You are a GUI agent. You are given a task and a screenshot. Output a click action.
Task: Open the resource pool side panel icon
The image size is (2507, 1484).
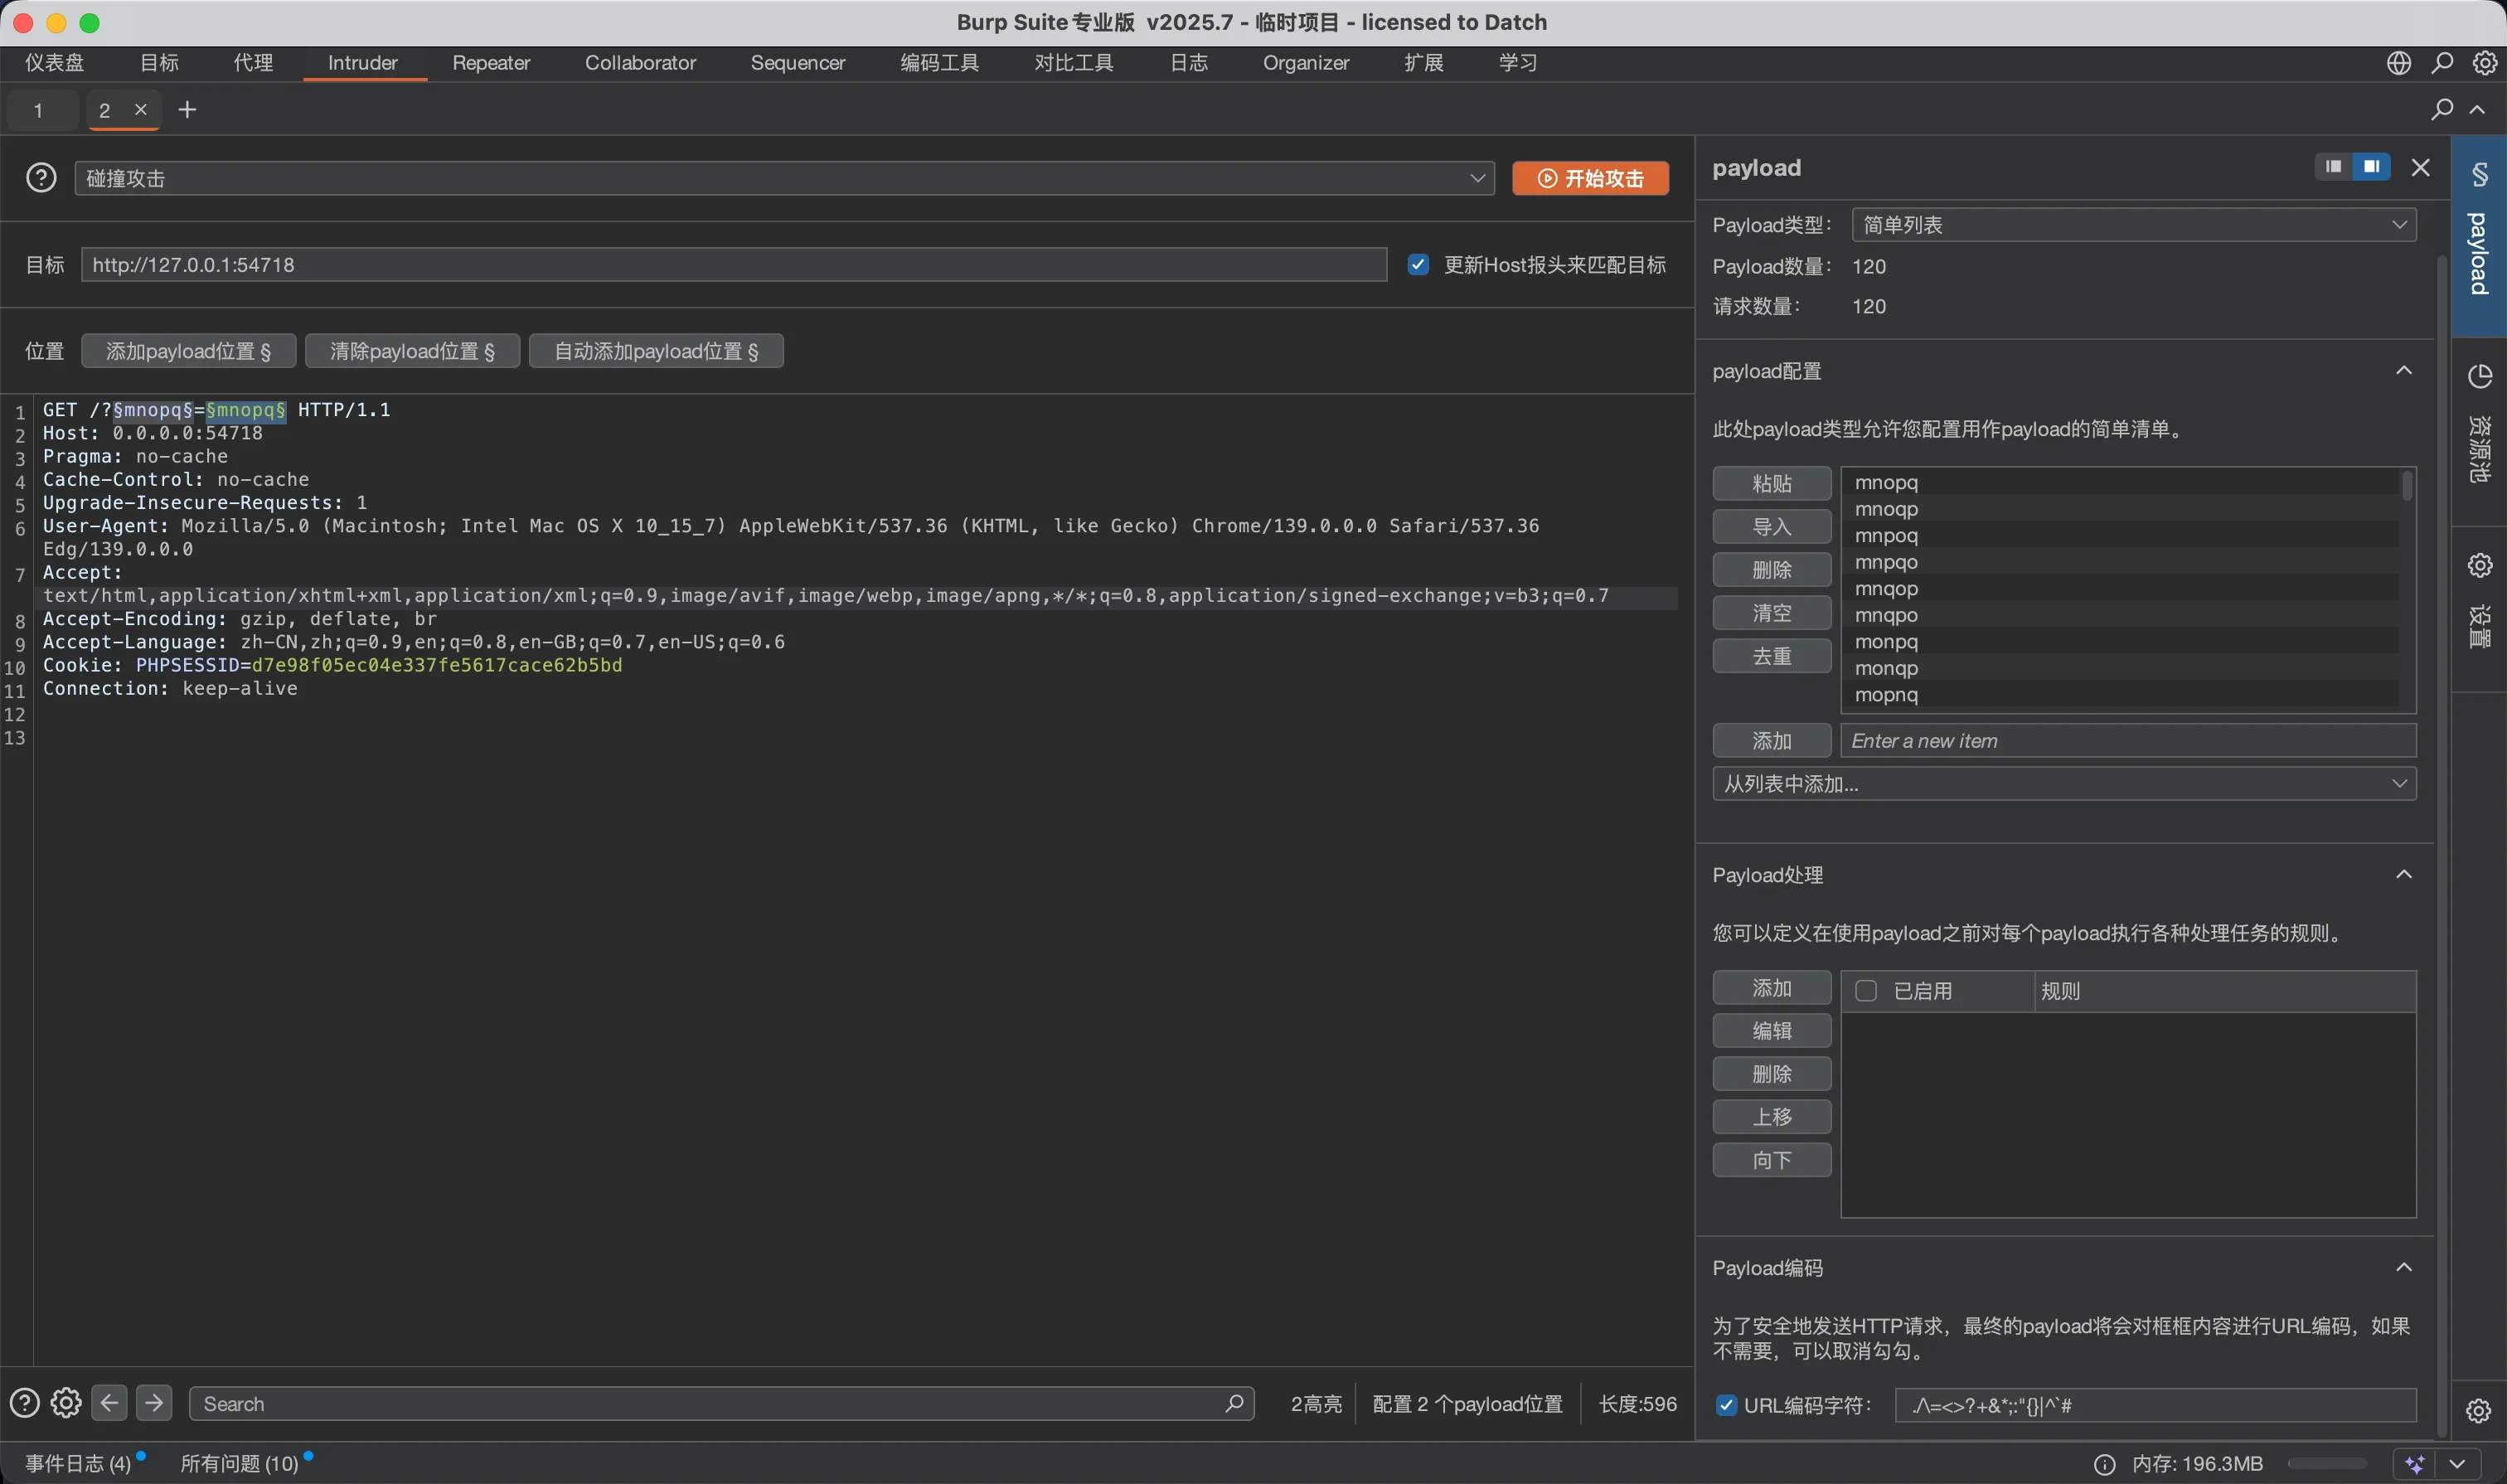pos(2479,377)
